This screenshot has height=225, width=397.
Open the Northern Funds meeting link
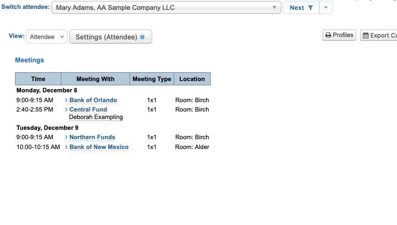tap(92, 137)
